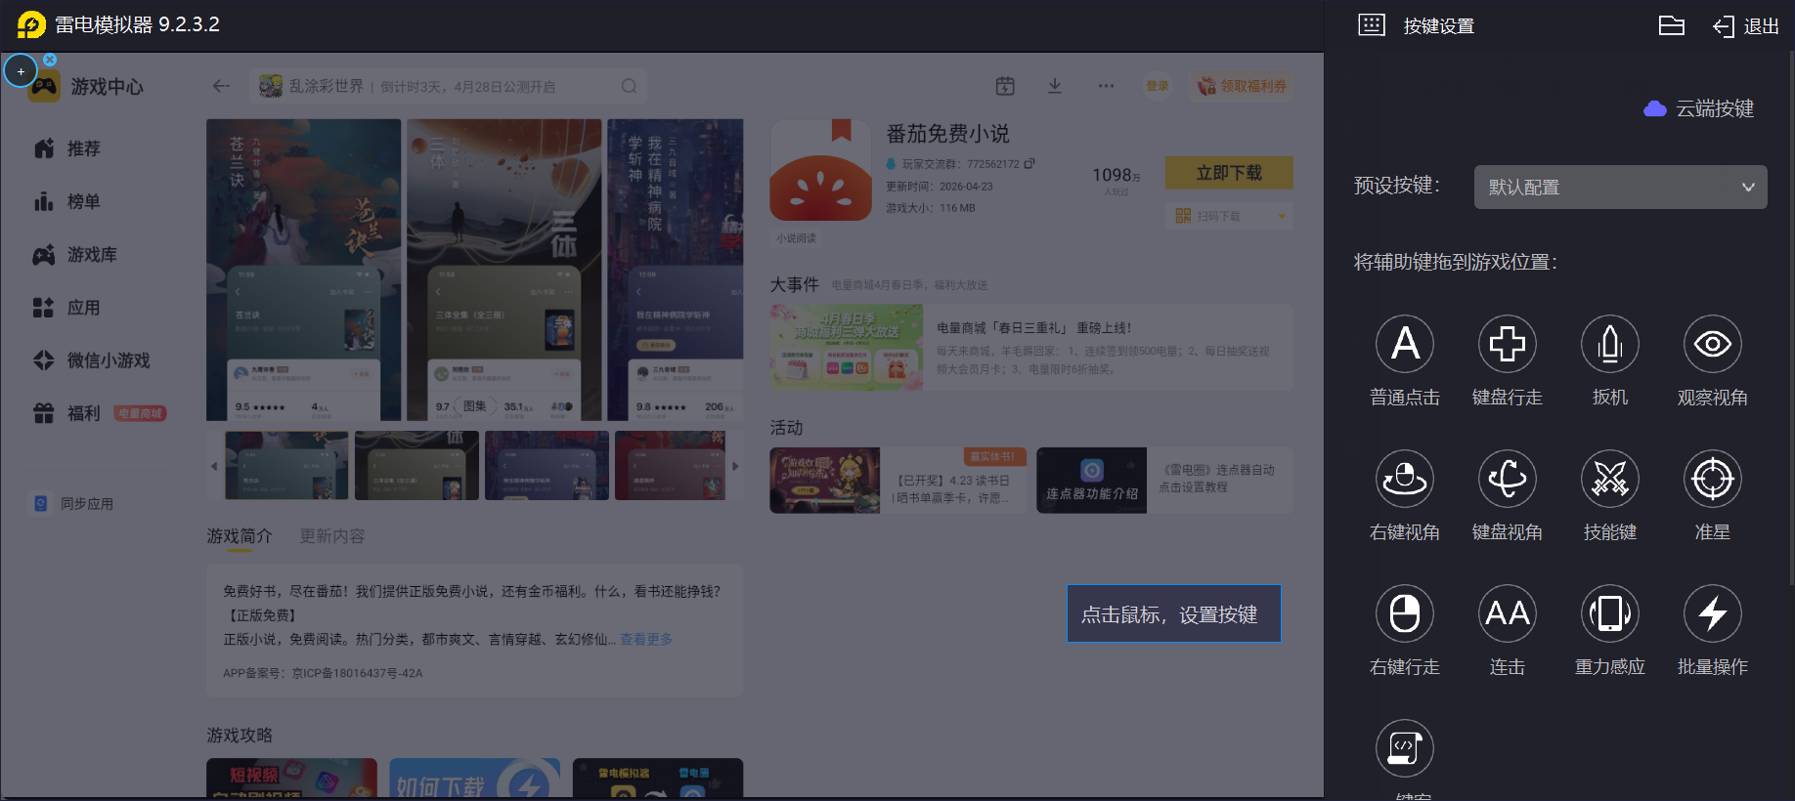Switch to the 游戏简介 tab
1795x801 pixels.
click(240, 536)
